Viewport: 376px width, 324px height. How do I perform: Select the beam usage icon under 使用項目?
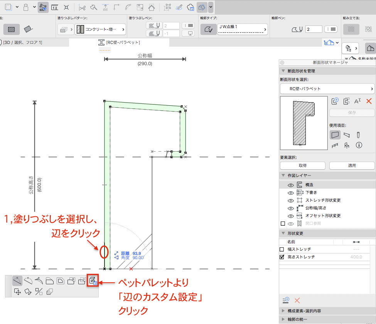(347, 135)
